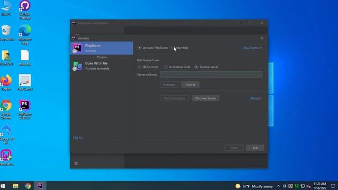The height and width of the screenshot is (190, 338).
Task: Open the About link
Action: [x=256, y=98]
